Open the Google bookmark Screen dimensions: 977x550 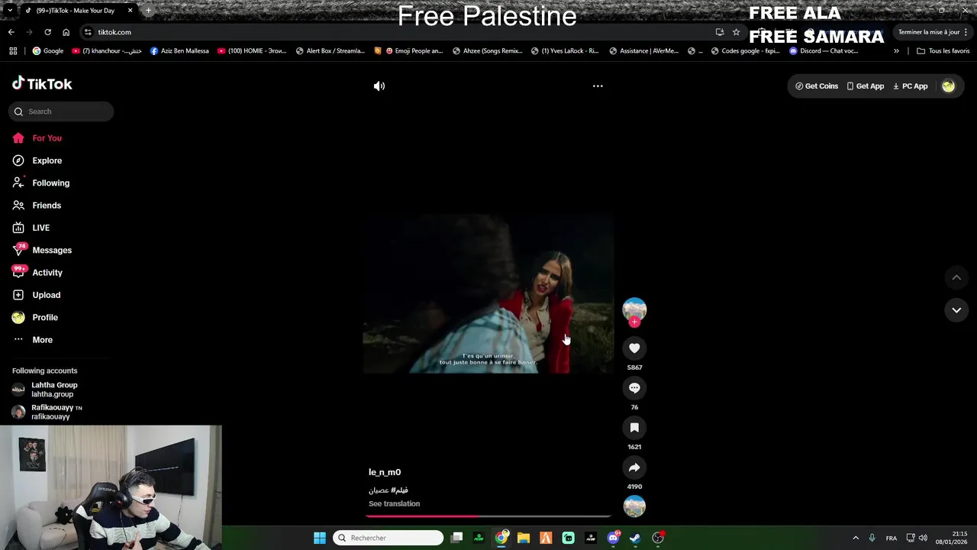point(47,51)
